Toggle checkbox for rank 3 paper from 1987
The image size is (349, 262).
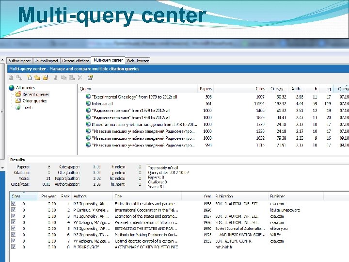pos(14,216)
